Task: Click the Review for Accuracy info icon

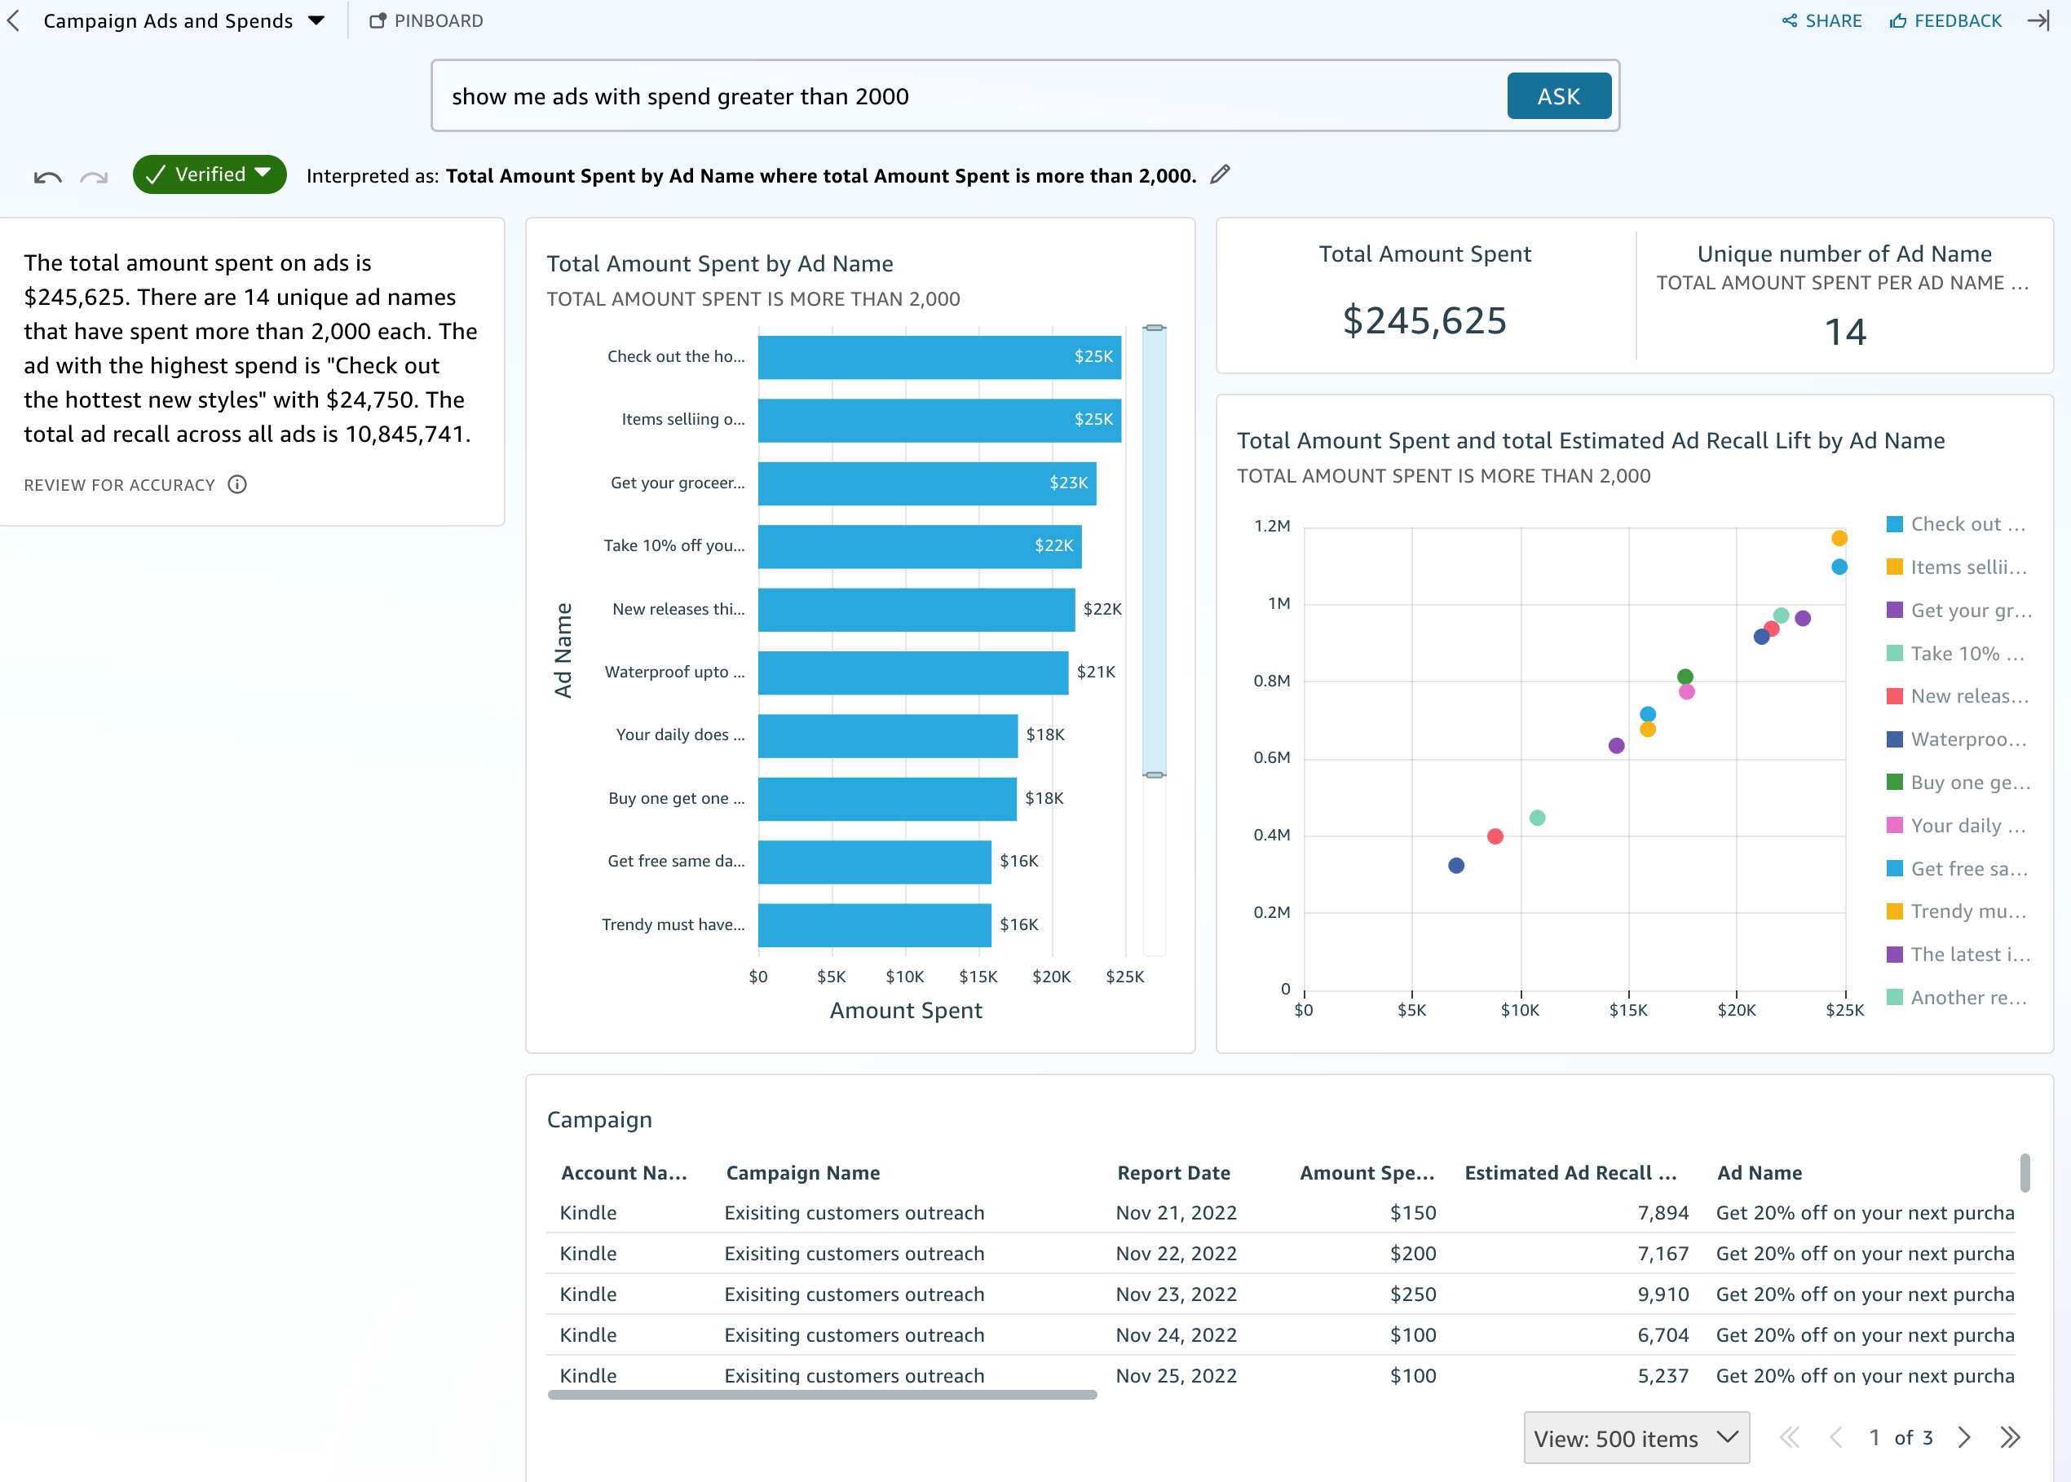Action: click(237, 484)
